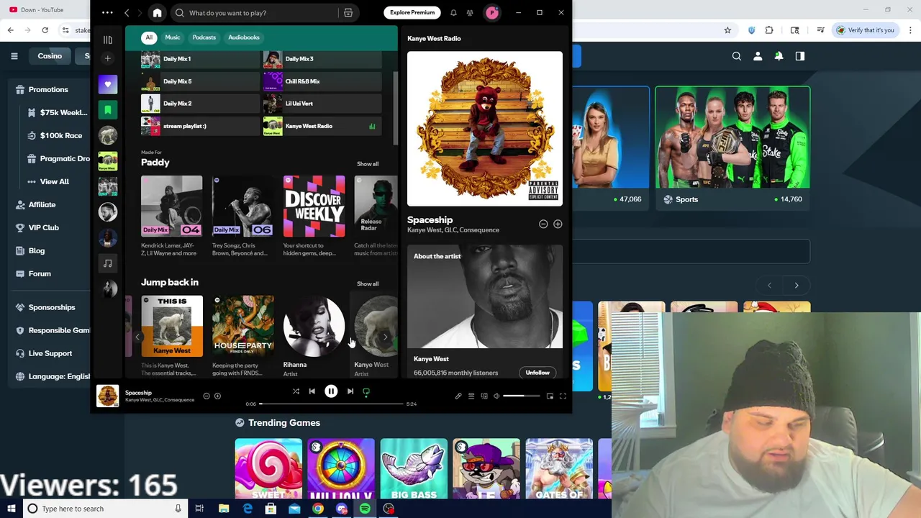Viewport: 921px width, 518px height.
Task: Seek in the Spaceship progress bar
Action: point(331,404)
